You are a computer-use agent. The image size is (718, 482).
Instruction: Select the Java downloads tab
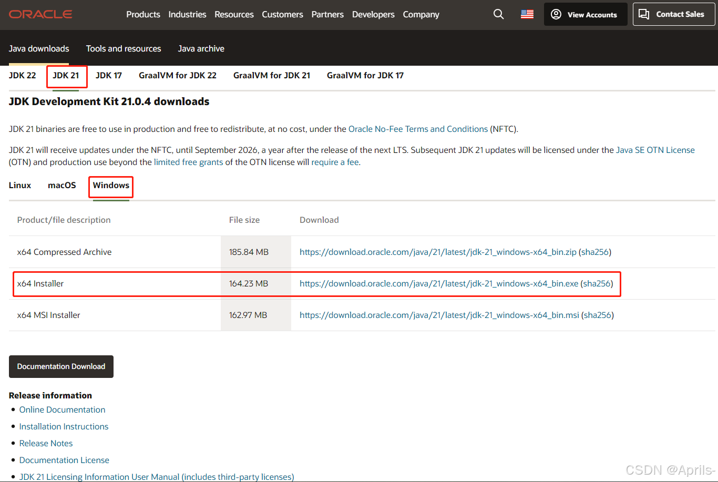(x=39, y=48)
